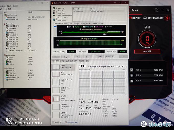The image size is (174, 130).
Task: Select the Current tab in Dragon Center
Action: coord(135,10)
